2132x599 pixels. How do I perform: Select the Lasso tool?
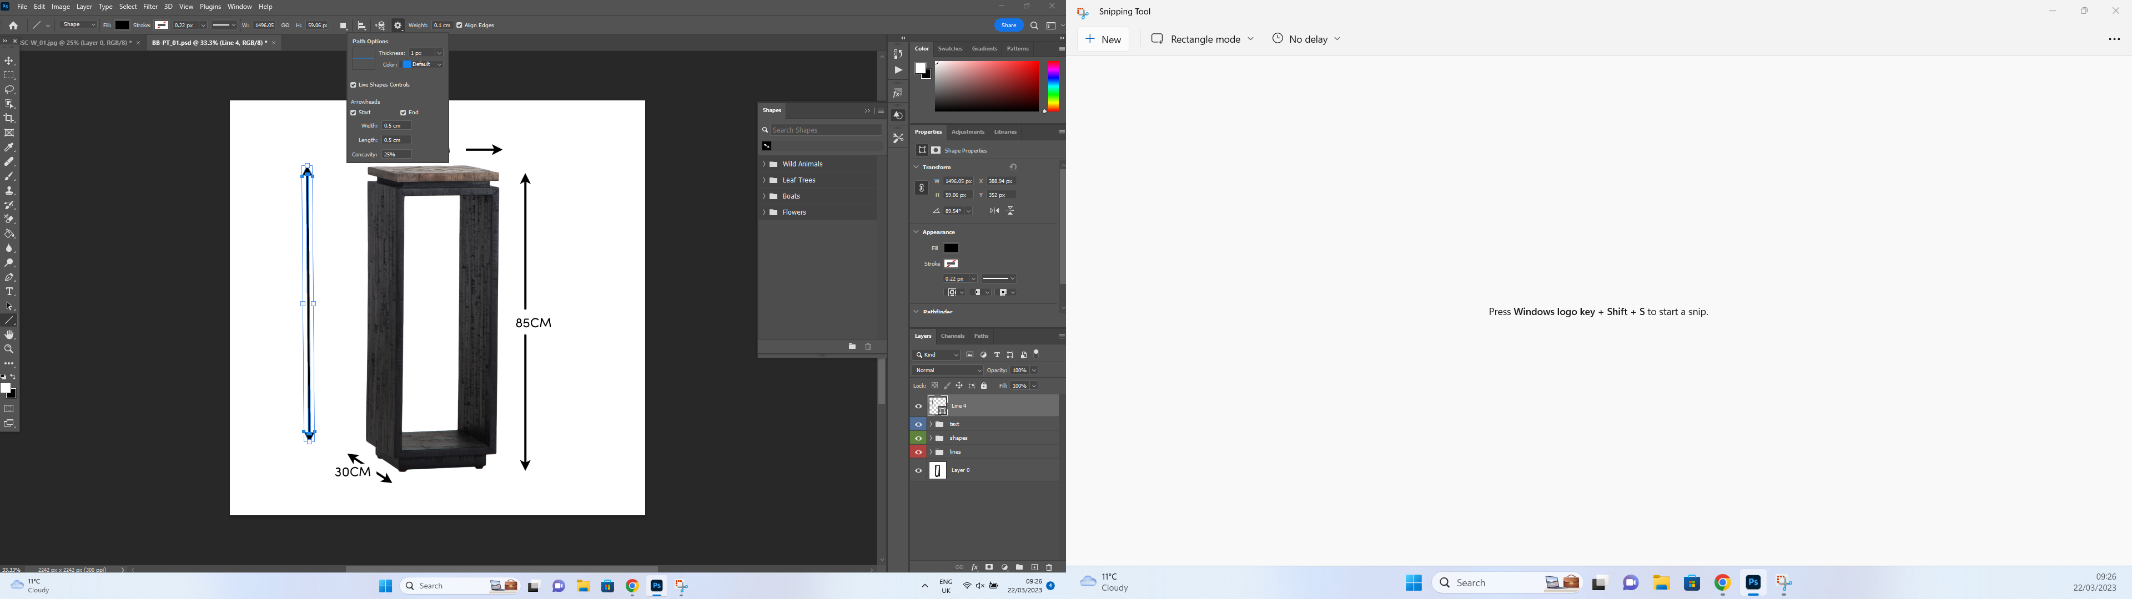[9, 89]
